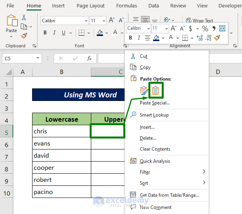Click Borders icon in mini toolbar
The image size is (242, 214).
click(185, 38)
